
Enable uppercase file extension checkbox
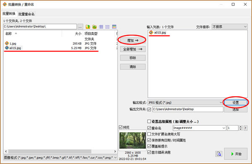[x=149, y=134]
